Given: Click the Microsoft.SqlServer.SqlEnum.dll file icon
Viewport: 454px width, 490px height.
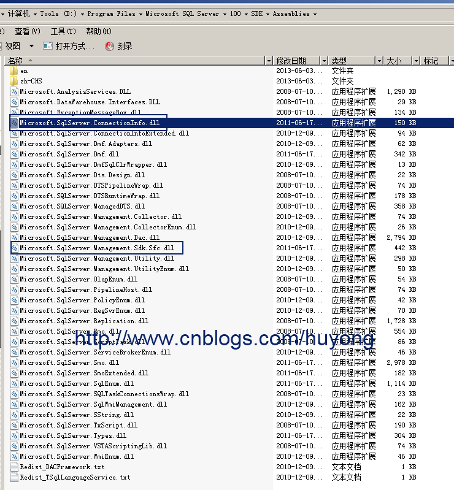Looking at the screenshot, I should [14, 383].
